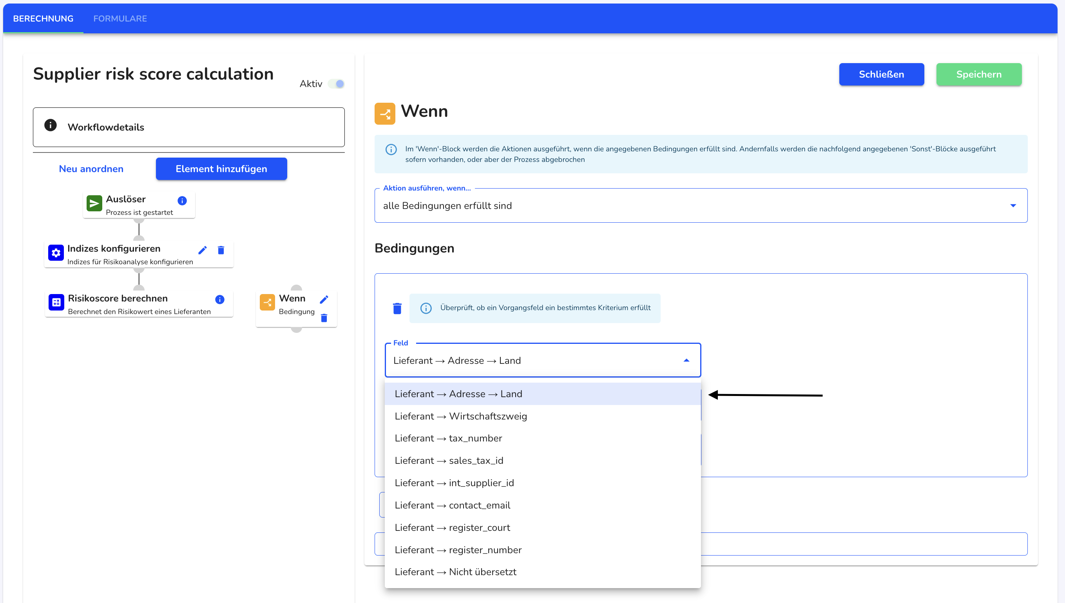
Task: Click 'Prozess ist gestartet' subtitle
Action: click(139, 213)
